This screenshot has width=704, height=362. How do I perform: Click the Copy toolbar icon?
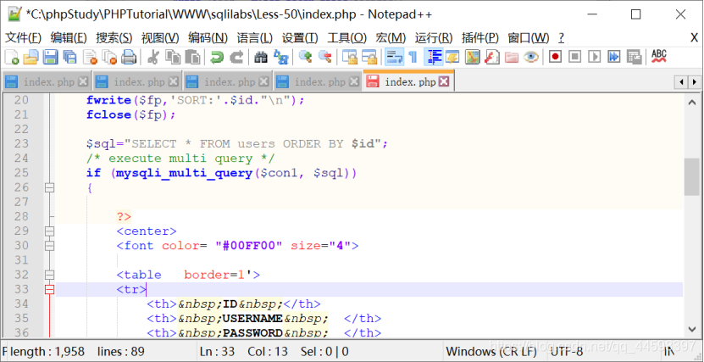tap(173, 57)
